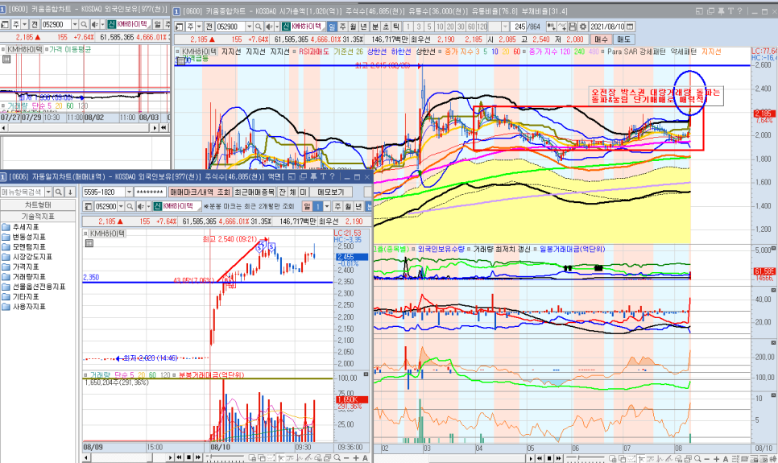Click the stop button in main chart bottom toolbar

[x=549, y=458]
